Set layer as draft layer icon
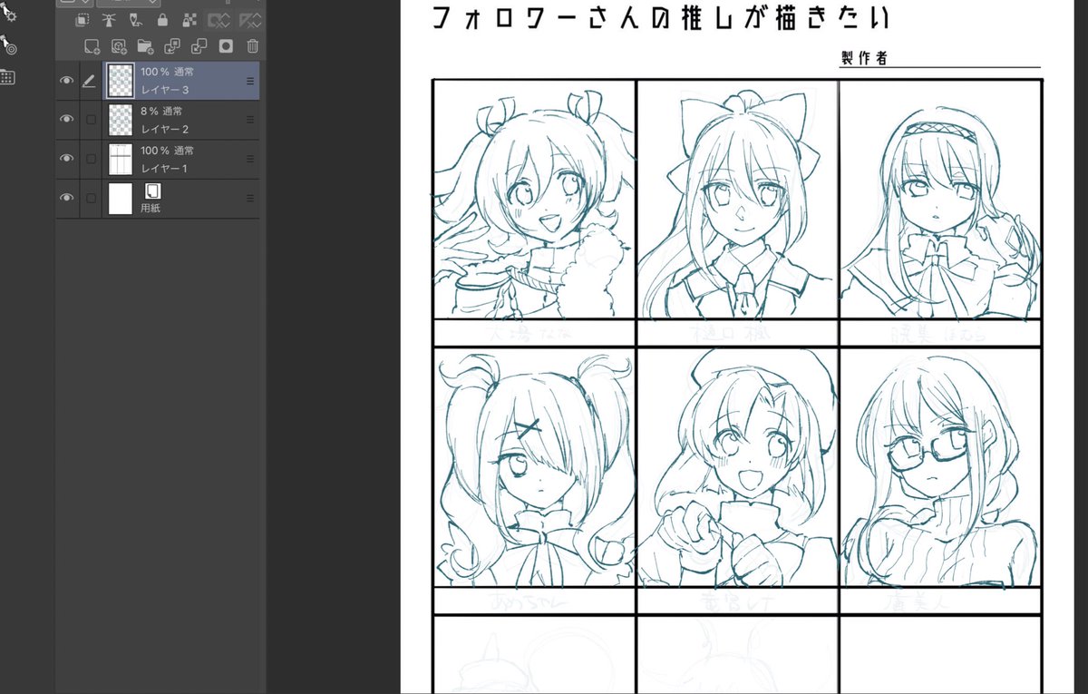This screenshot has height=694, width=1088. click(x=135, y=20)
